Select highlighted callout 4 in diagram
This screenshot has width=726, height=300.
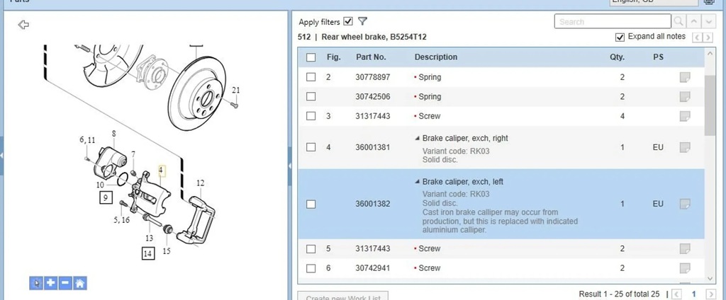(x=161, y=172)
